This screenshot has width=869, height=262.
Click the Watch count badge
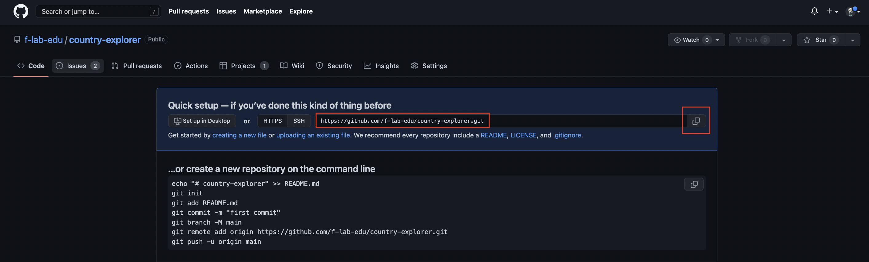point(707,40)
